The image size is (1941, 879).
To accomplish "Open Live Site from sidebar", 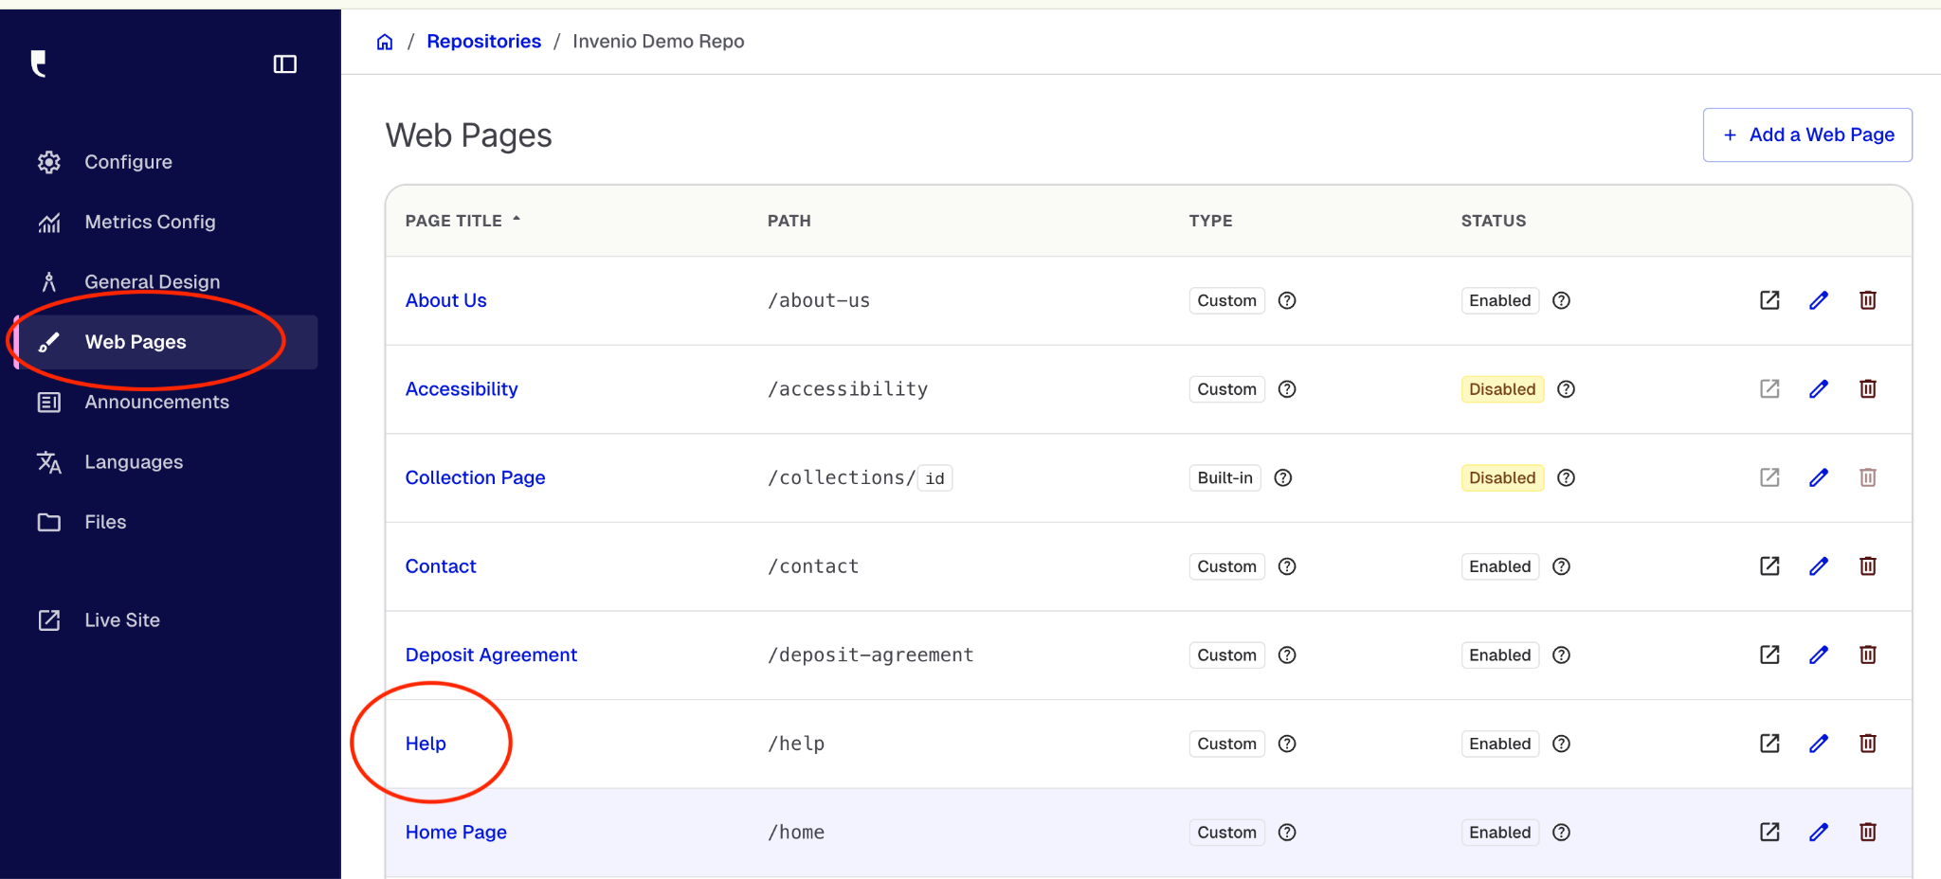I will [x=122, y=620].
